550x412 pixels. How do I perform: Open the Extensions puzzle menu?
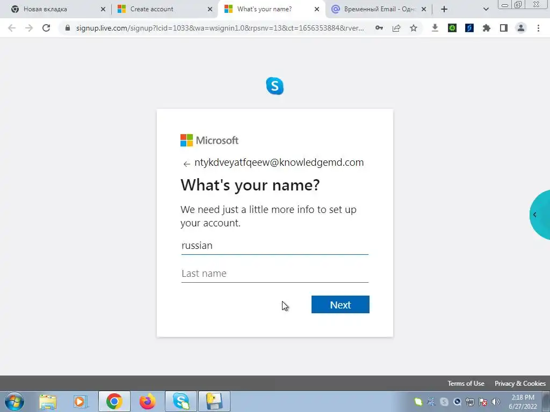487,28
